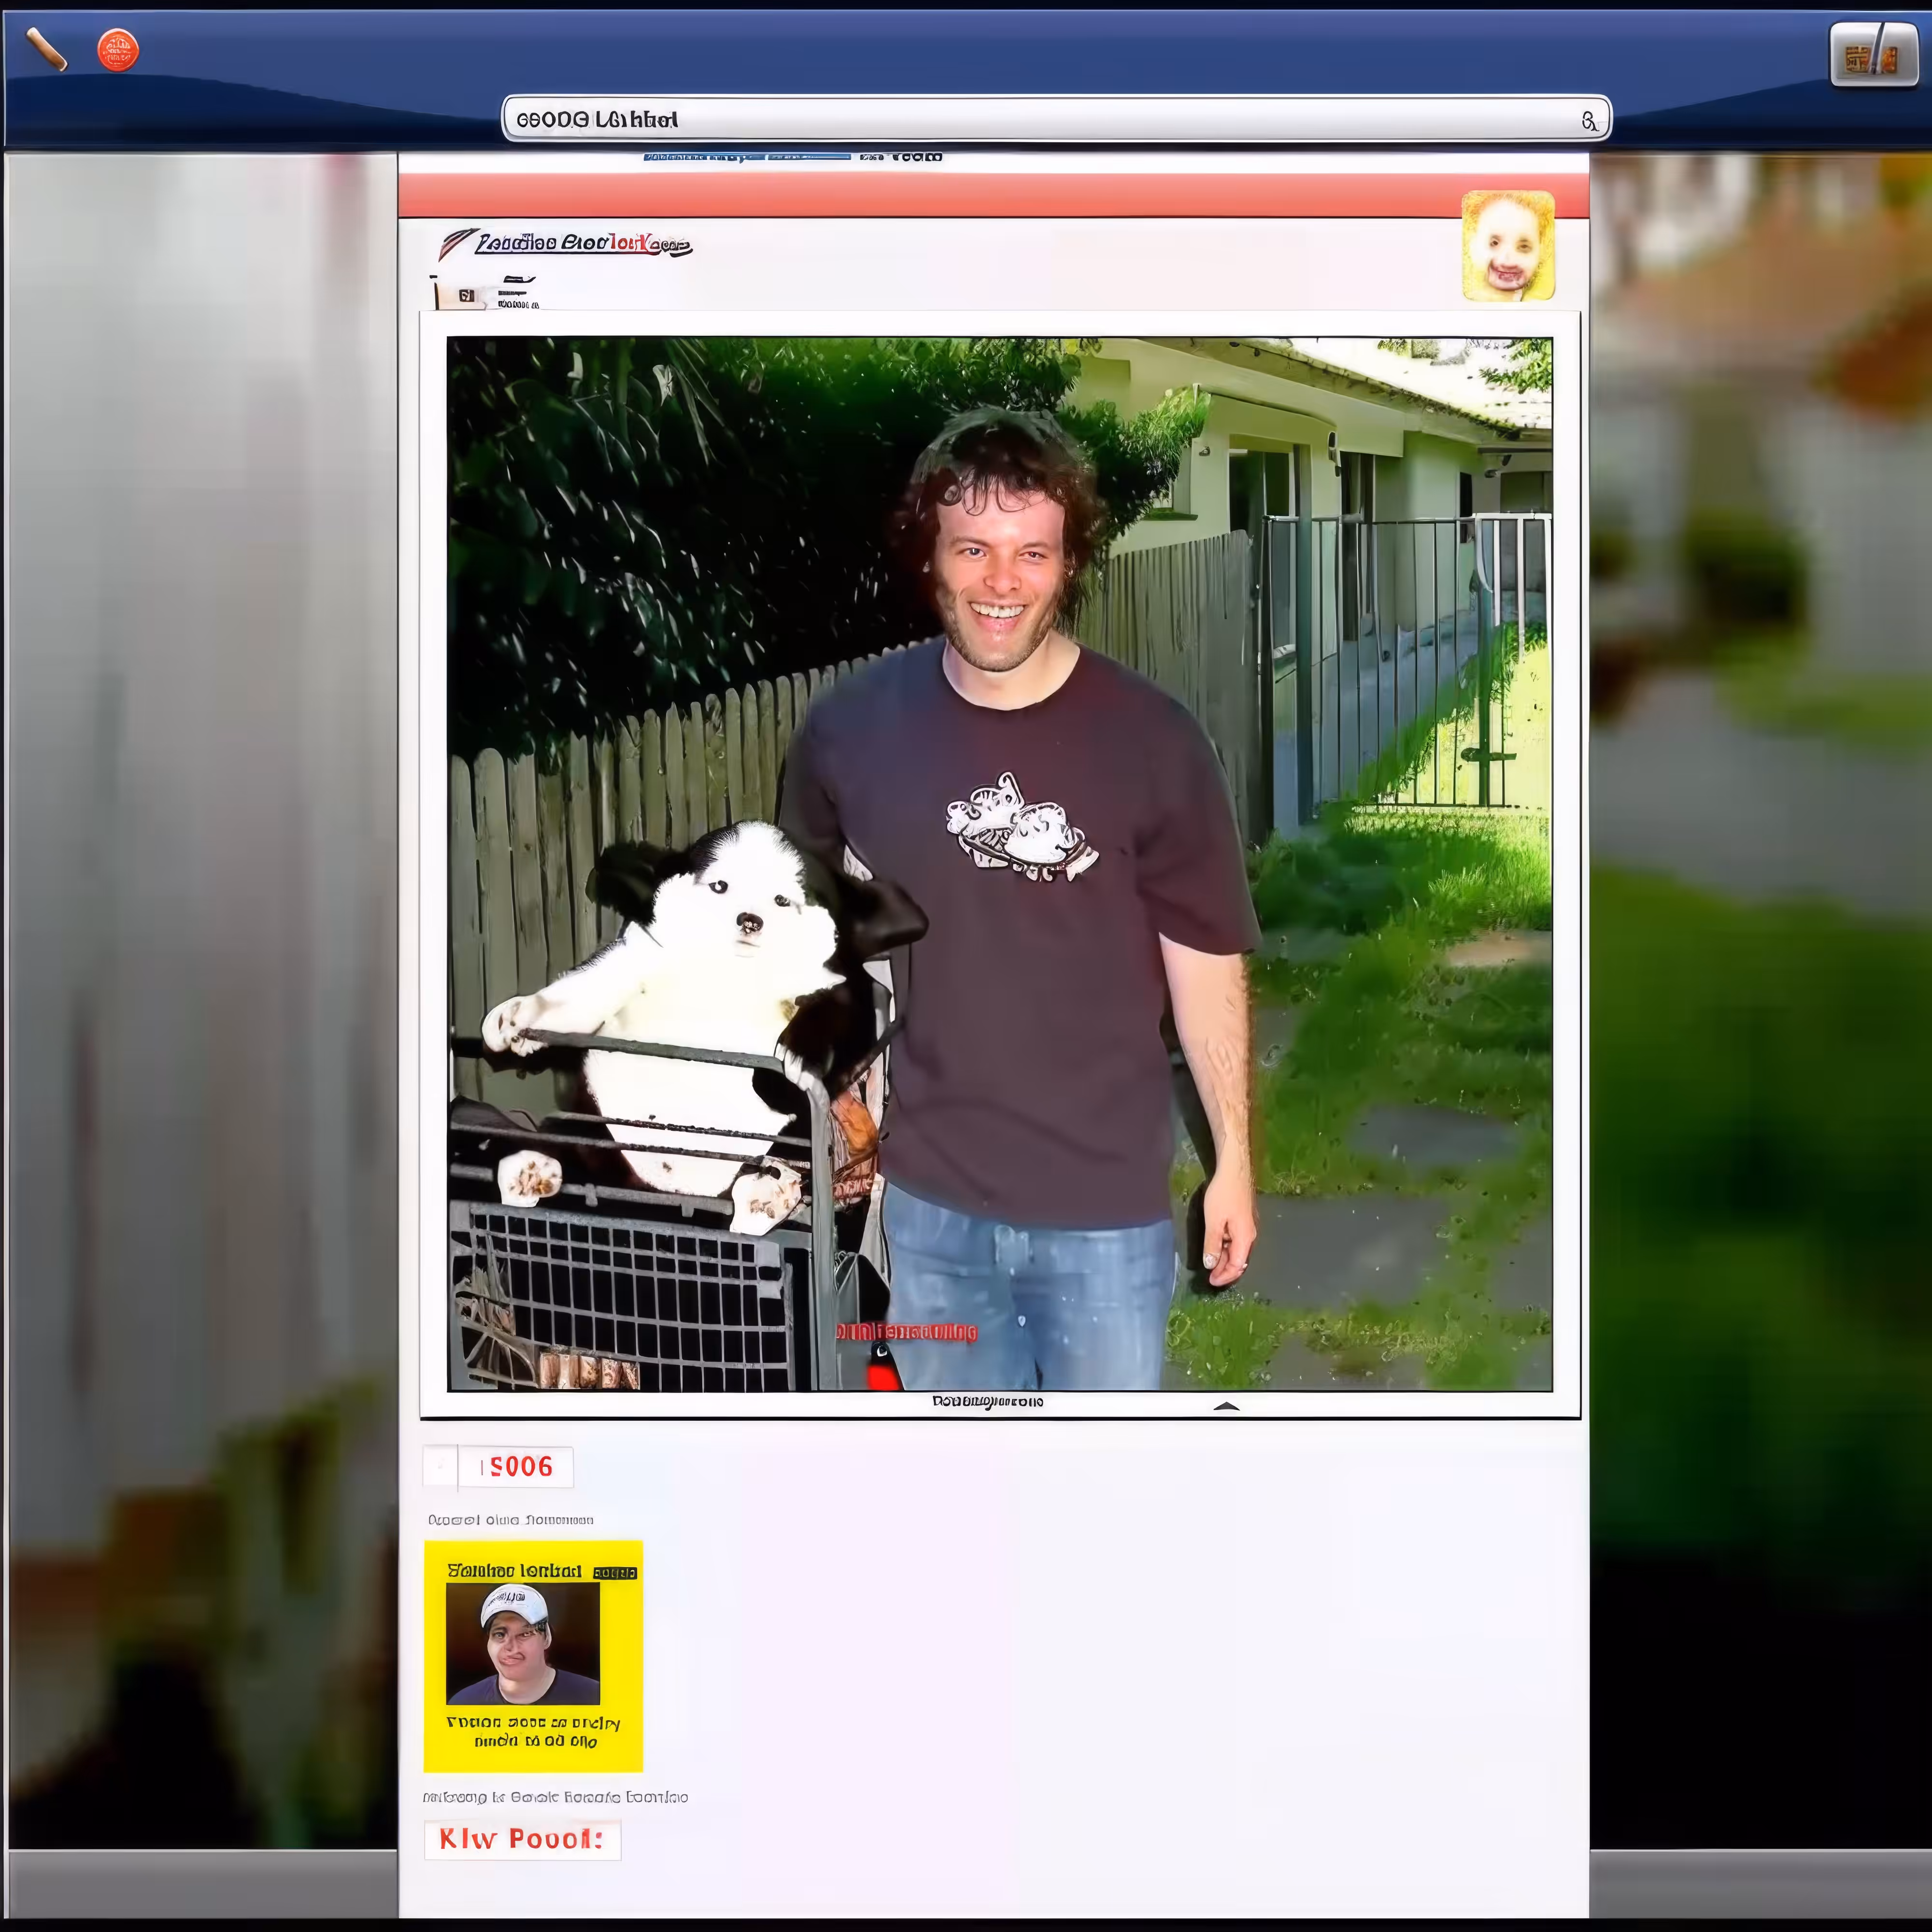Image resolution: width=1932 pixels, height=1932 pixels.
Task: Click the red marker icon at the photo bottom
Action: [x=881, y=1368]
